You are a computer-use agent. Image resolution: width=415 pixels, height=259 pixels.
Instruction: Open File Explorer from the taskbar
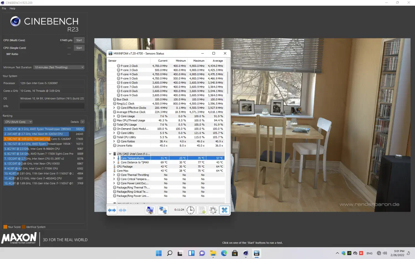213,253
